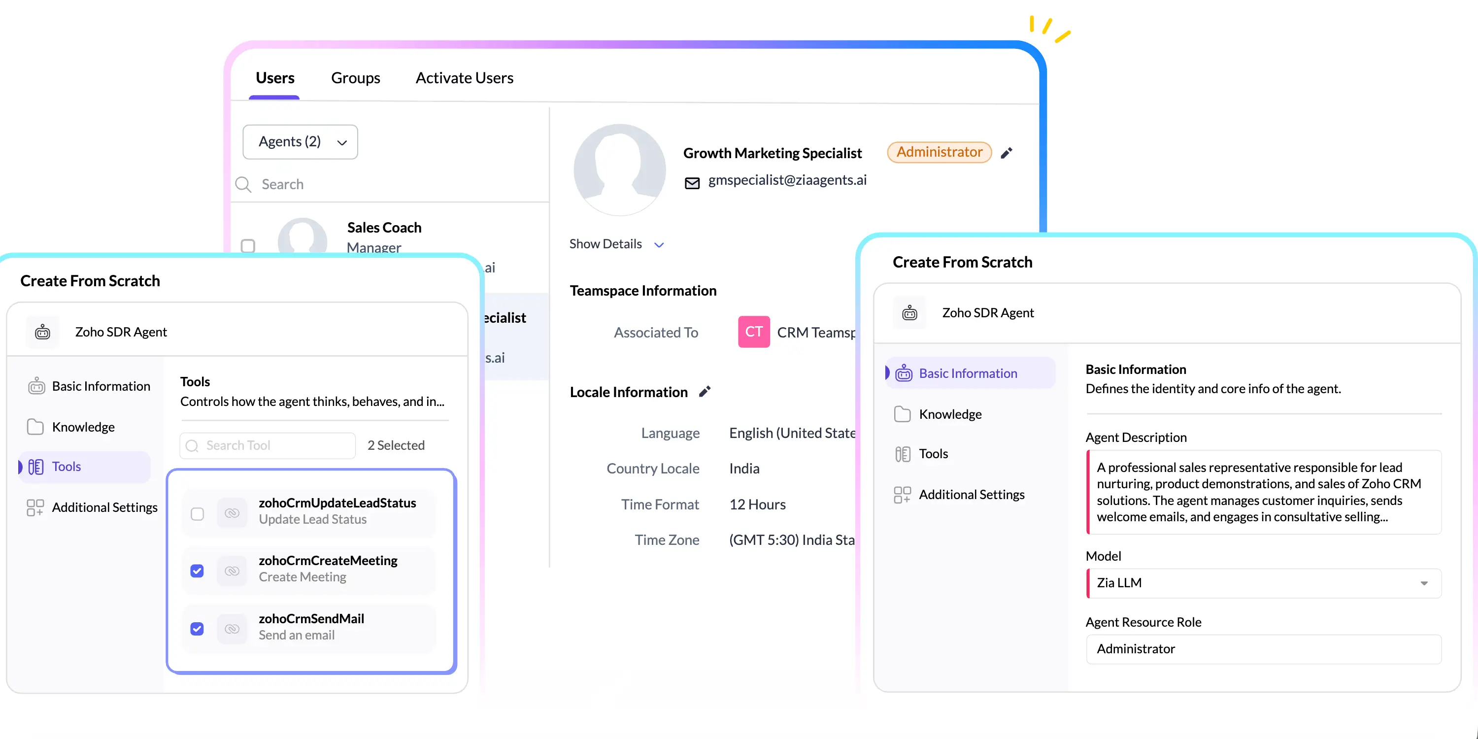The width and height of the screenshot is (1478, 739).
Task: Uncheck the zohoCrmCreateMeeting tool
Action: [x=198, y=571]
